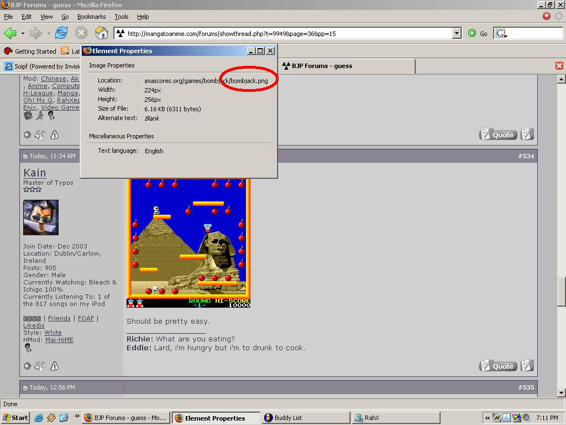Click the green Back arrow in Firefox
This screenshot has height=425, width=566.
[10, 33]
